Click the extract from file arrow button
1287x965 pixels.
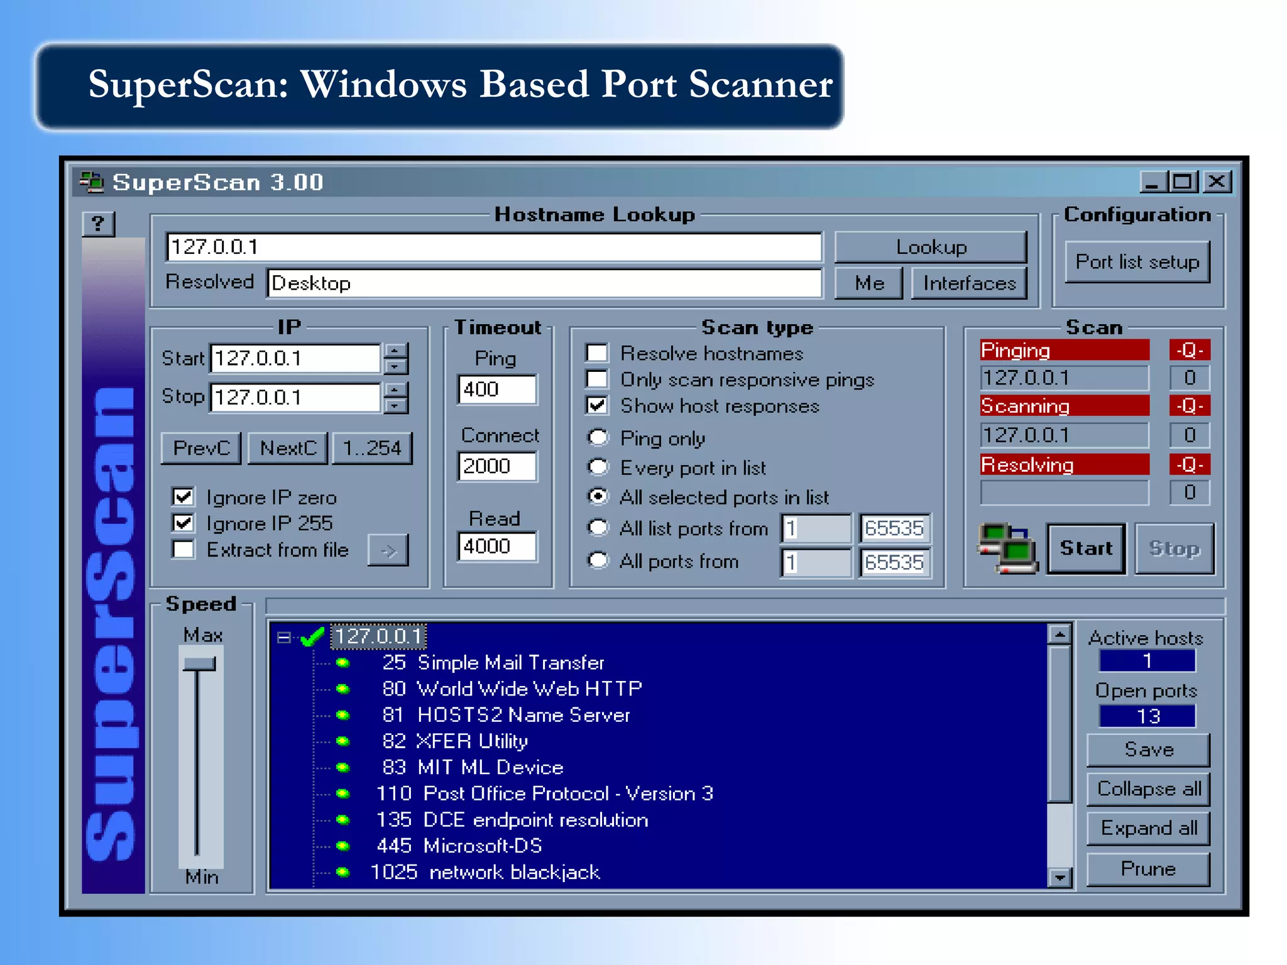(388, 551)
